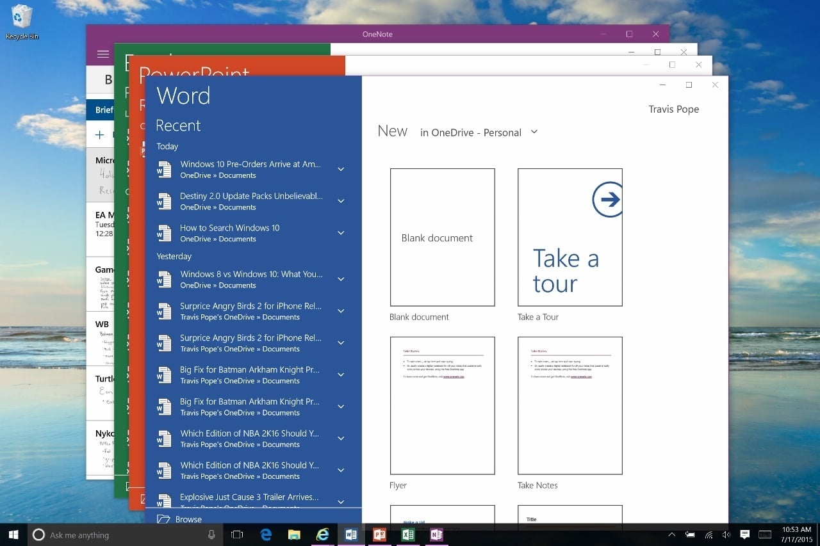Open the hamburger menu in the background window
This screenshot has height=546, width=820.
click(x=102, y=54)
